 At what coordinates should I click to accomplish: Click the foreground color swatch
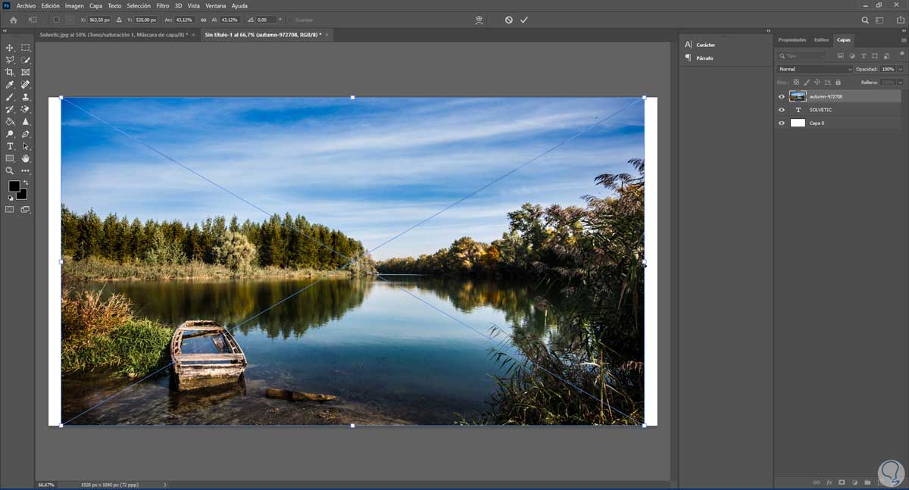pos(14,186)
